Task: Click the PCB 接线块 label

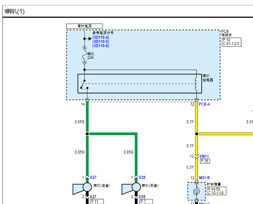Action: click(227, 33)
